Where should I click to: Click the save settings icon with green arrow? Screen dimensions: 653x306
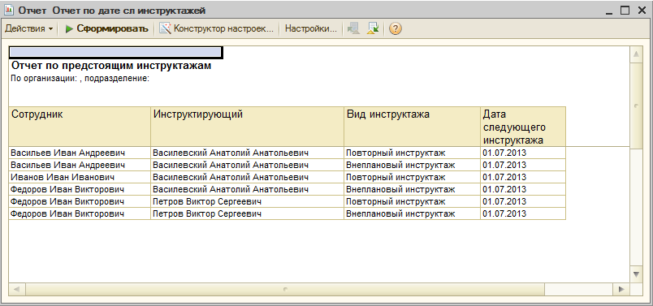coord(373,28)
